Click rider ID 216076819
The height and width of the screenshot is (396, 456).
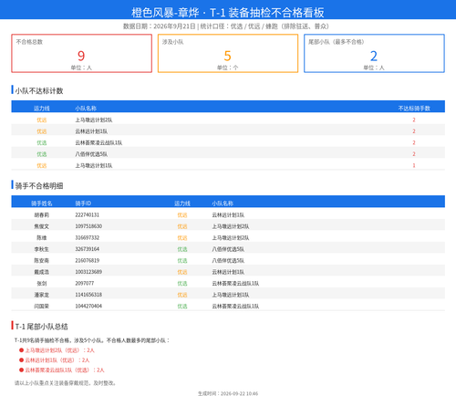click(87, 260)
